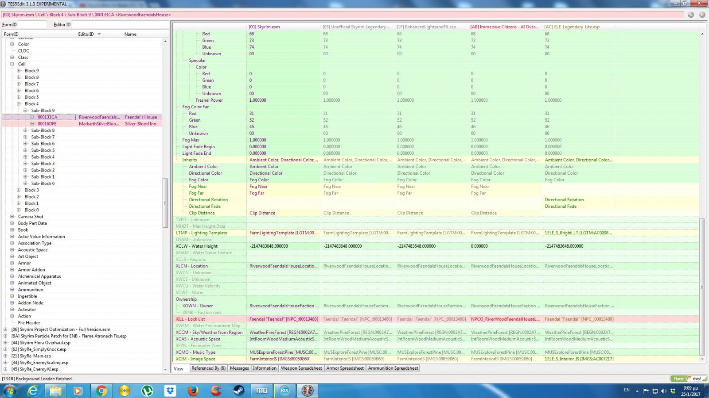Screen dimensions: 709x398
Task: Select the XCIM - Image Space row label
Action: [x=195, y=359]
